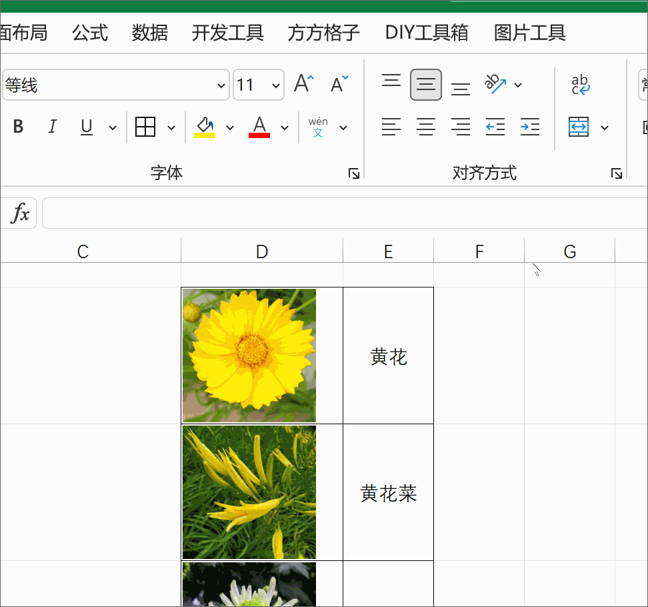Open the 开发工具 ribbon tab

pos(228,33)
